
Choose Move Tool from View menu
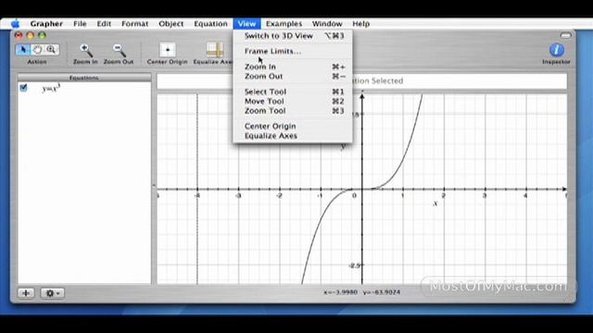[x=293, y=101]
